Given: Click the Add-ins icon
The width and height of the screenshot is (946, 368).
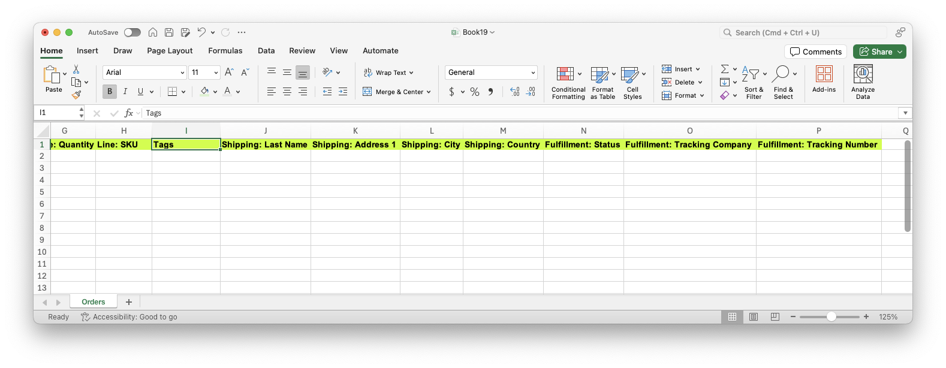Looking at the screenshot, I should pyautogui.click(x=824, y=74).
